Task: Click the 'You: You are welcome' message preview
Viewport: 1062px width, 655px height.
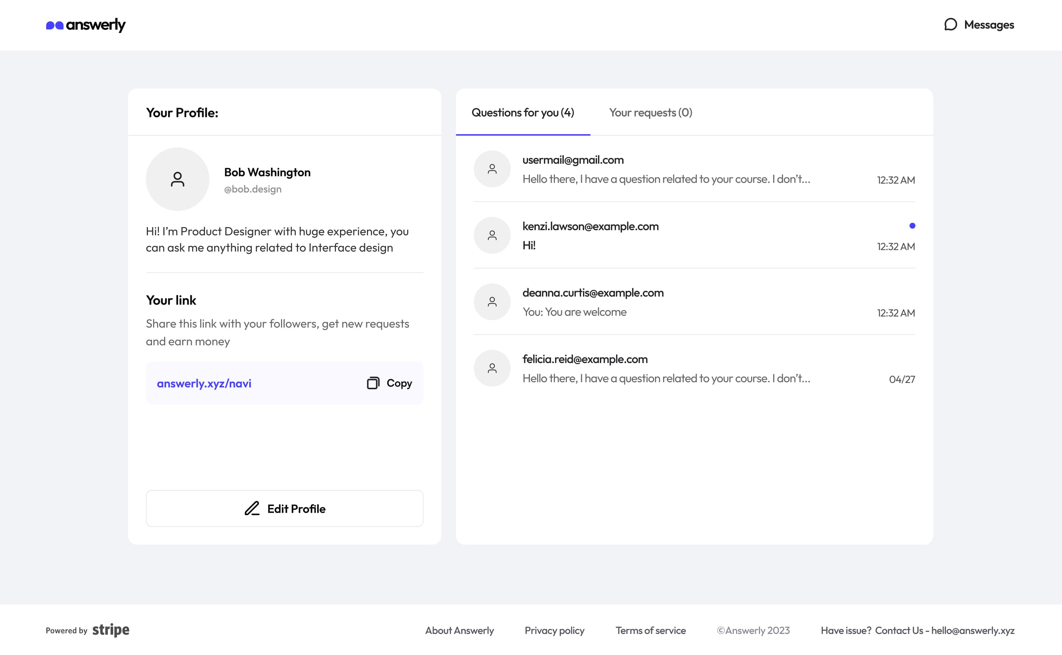Action: pos(575,312)
